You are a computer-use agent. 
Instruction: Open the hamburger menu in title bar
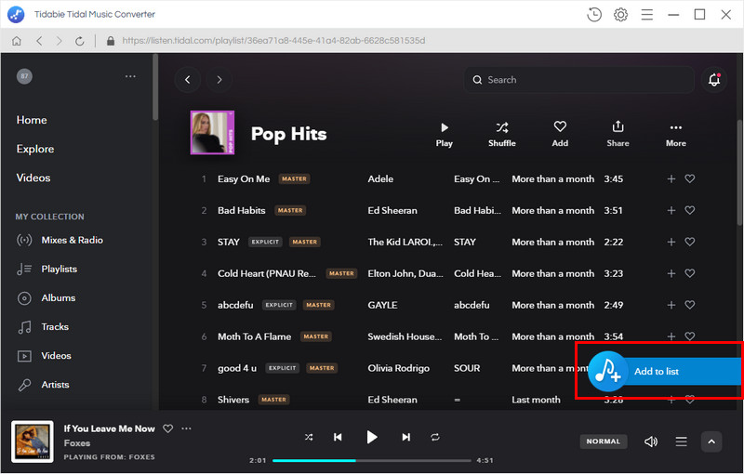click(x=647, y=15)
